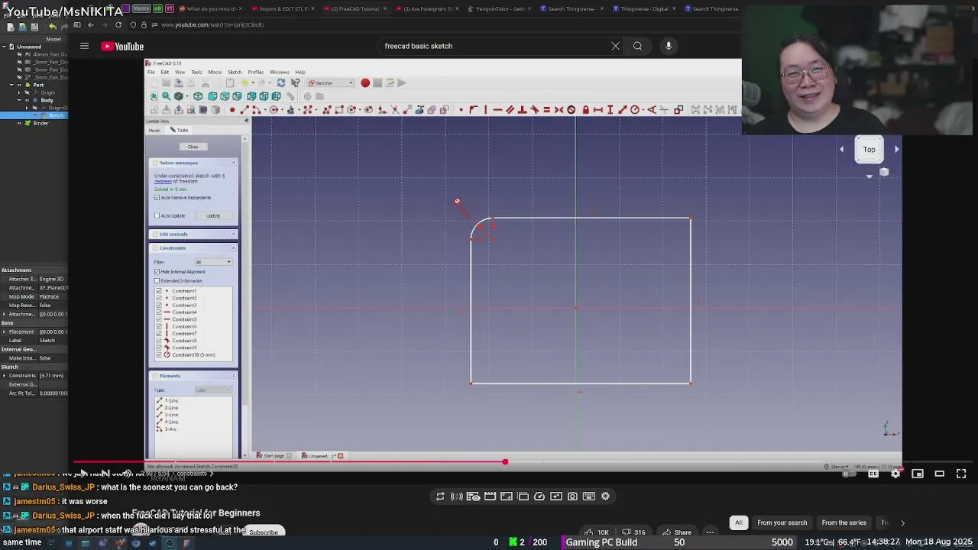Toggle the Constraint9 checkbox
The width and height of the screenshot is (978, 550).
click(159, 348)
